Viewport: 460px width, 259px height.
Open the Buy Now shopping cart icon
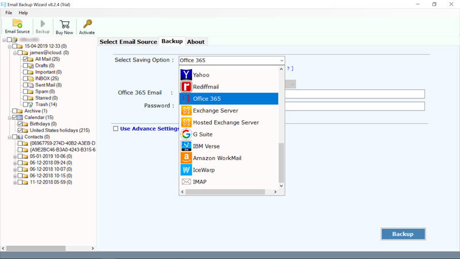tap(64, 24)
